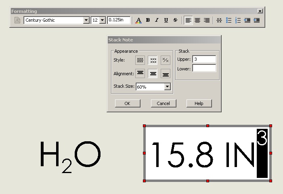Decrease paragraph indent
Screen dimensions: 283x194
(x=247, y=20)
